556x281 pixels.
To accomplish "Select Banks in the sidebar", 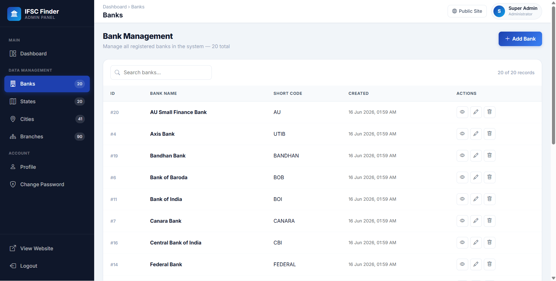I will (47, 84).
